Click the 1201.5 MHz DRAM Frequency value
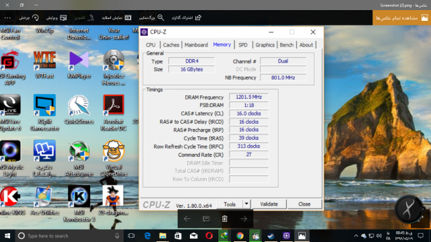Viewport: 431px width, 242px height. (x=248, y=97)
